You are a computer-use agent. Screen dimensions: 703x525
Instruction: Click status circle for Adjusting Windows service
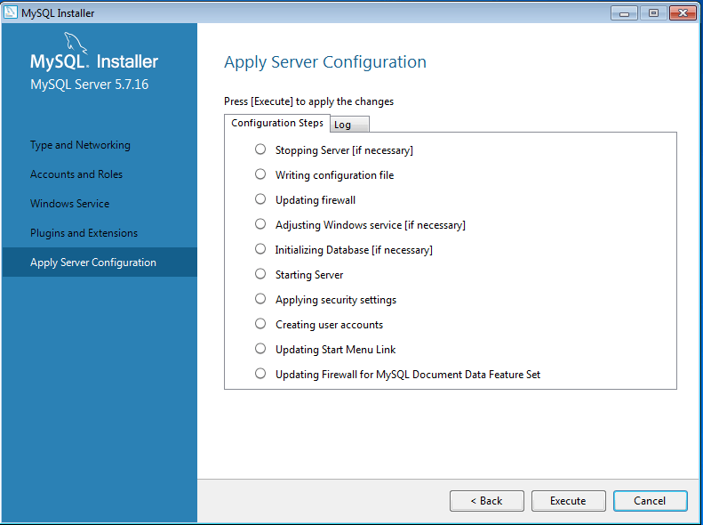(260, 223)
